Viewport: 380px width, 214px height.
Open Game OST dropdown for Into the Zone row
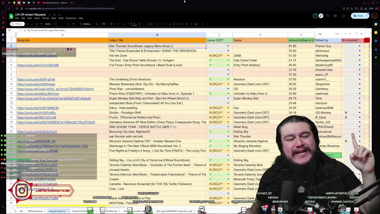[x=228, y=56]
